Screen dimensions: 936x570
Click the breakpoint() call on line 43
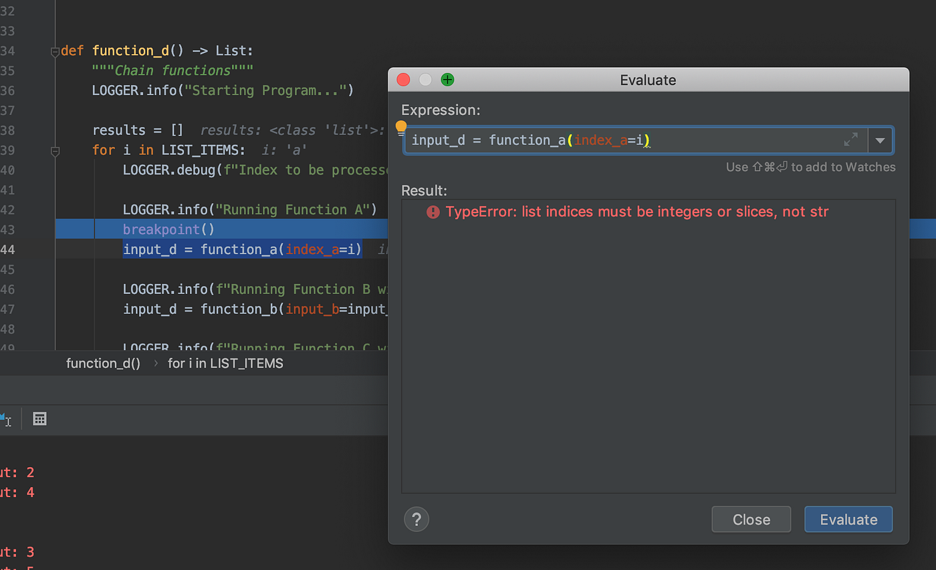coord(167,229)
